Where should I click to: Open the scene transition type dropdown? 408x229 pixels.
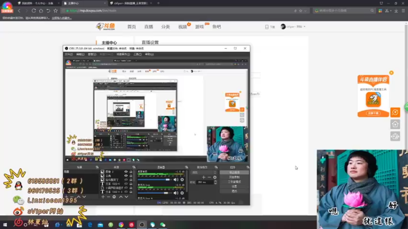click(204, 173)
